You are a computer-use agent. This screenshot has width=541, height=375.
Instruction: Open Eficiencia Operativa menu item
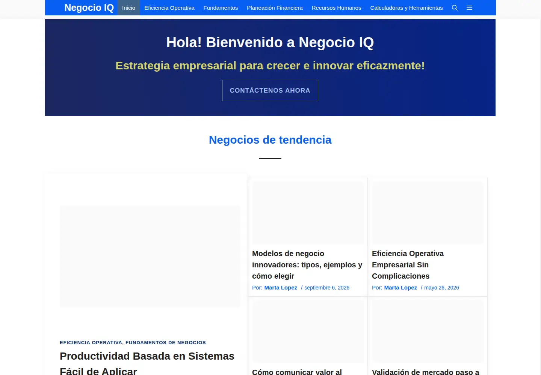tap(169, 7)
